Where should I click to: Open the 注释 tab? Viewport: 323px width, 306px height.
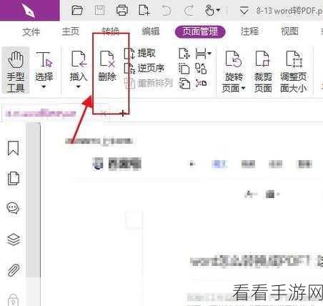(249, 31)
